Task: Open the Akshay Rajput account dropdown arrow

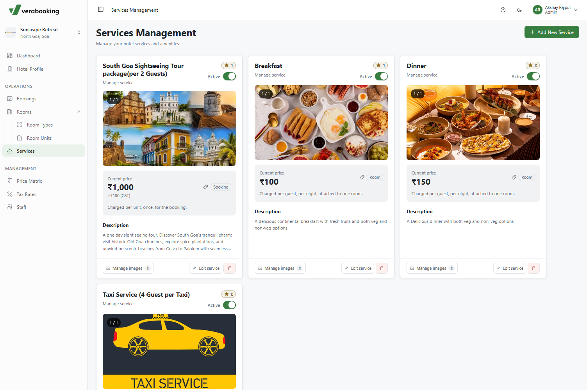Action: click(x=576, y=10)
